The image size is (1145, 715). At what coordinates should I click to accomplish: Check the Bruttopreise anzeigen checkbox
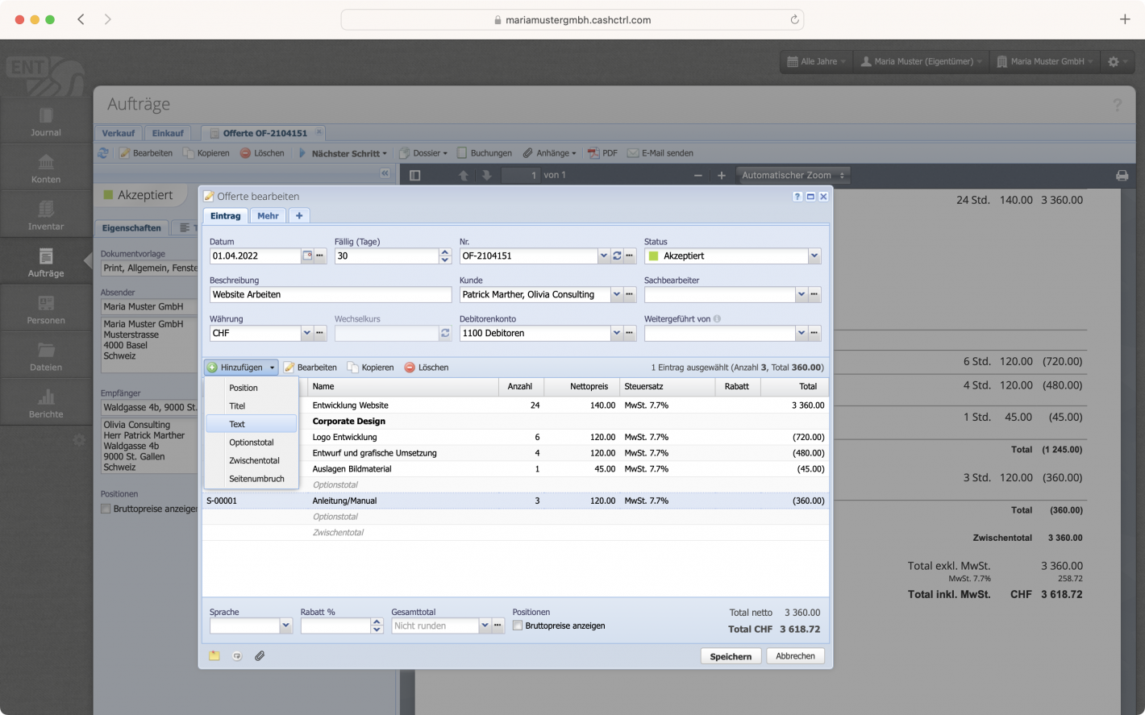[517, 626]
